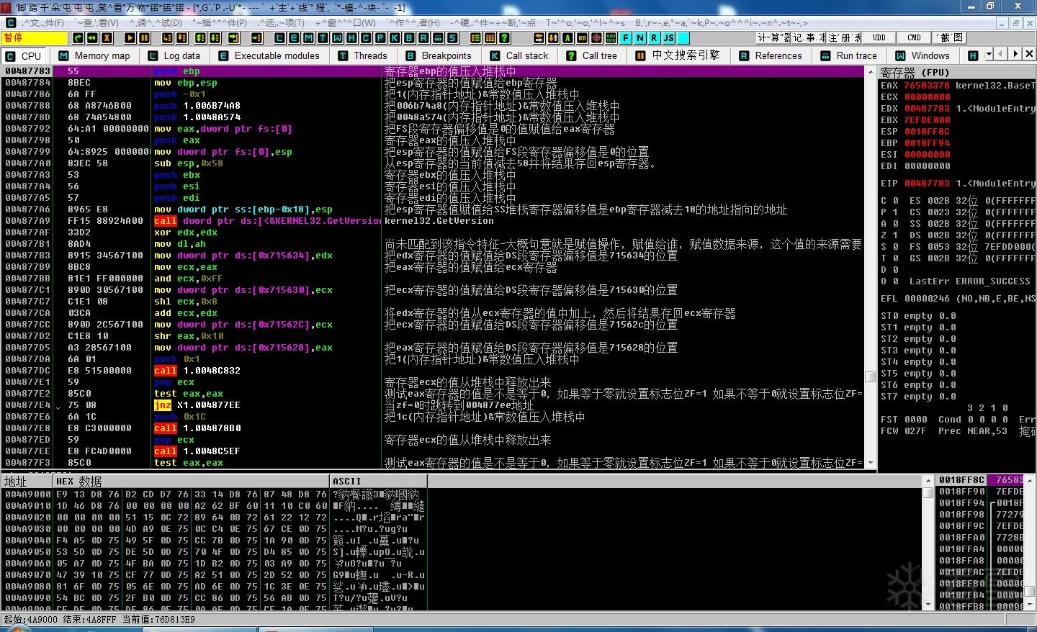Click the green question mark help icon
Viewport: 1037px width, 632px height.
(x=505, y=37)
